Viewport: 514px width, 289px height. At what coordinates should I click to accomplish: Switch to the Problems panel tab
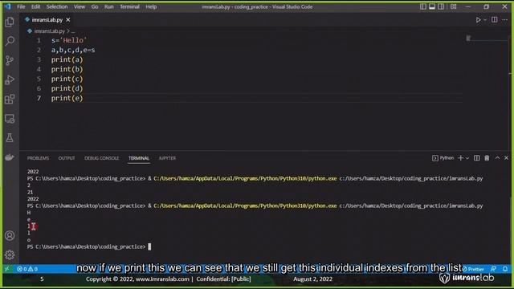38,158
